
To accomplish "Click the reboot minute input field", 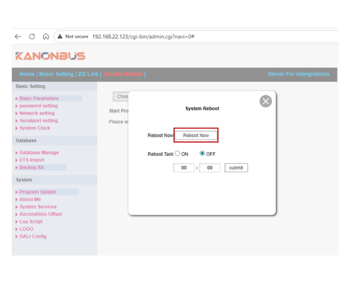I will point(209,168).
